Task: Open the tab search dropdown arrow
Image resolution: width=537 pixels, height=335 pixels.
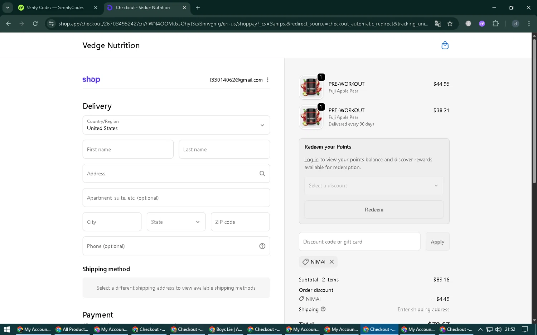Action: coord(8,7)
